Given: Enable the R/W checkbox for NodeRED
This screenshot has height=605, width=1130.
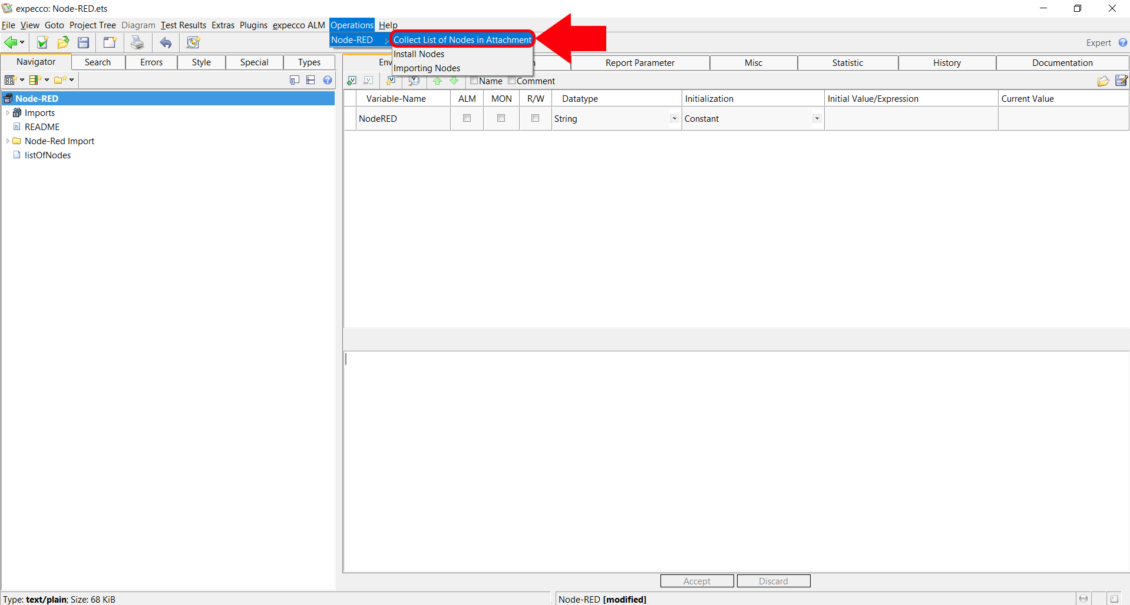Looking at the screenshot, I should (535, 118).
